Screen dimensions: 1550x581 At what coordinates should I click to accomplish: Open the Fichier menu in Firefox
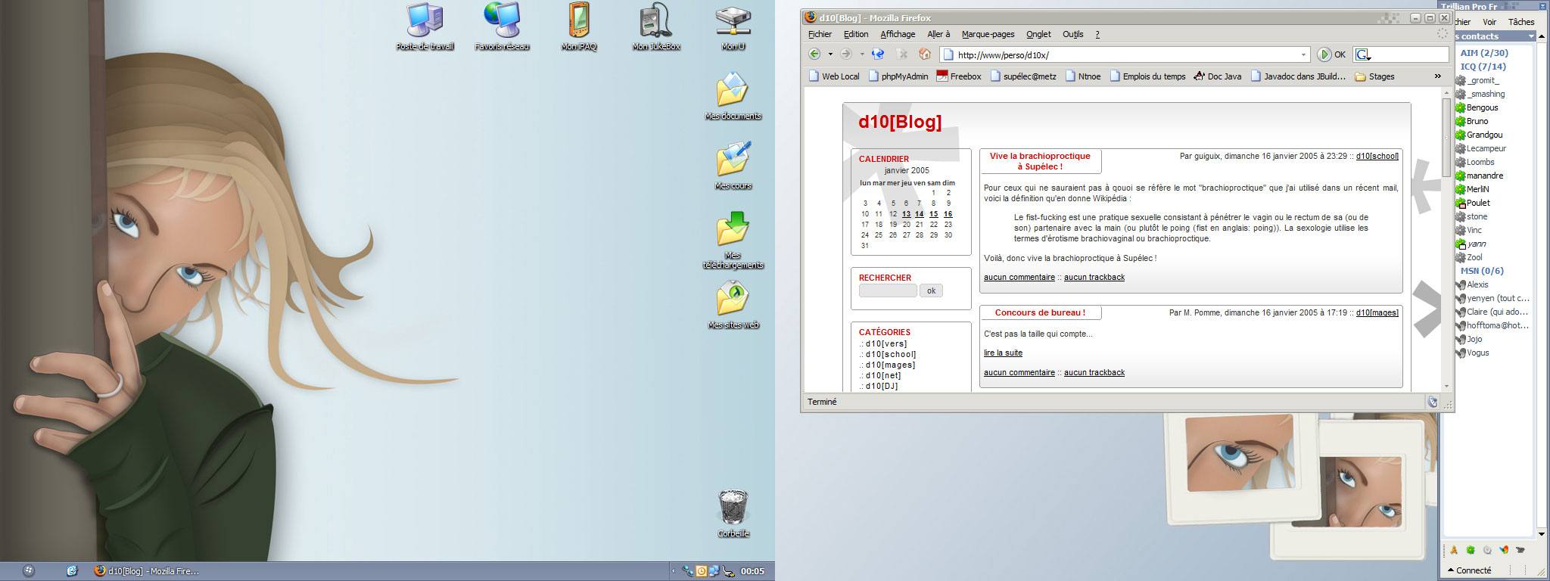point(820,34)
